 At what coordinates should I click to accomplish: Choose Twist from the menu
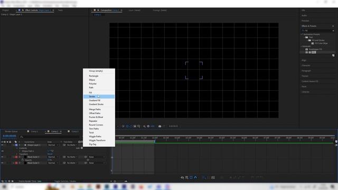click(99, 132)
